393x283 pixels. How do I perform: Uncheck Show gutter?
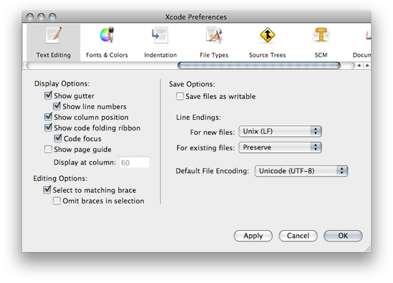point(48,95)
